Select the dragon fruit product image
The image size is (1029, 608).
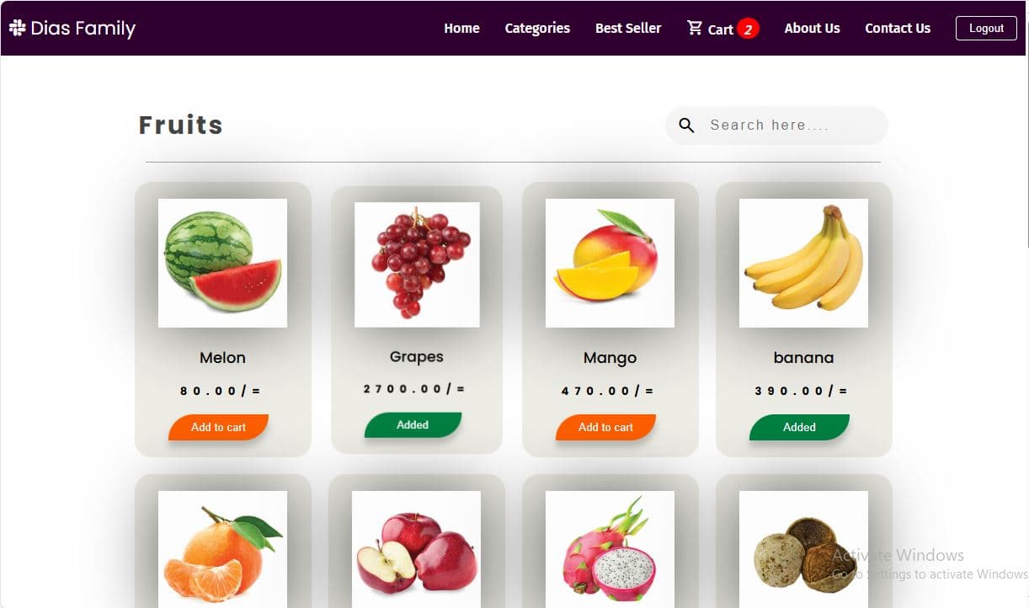tap(610, 549)
